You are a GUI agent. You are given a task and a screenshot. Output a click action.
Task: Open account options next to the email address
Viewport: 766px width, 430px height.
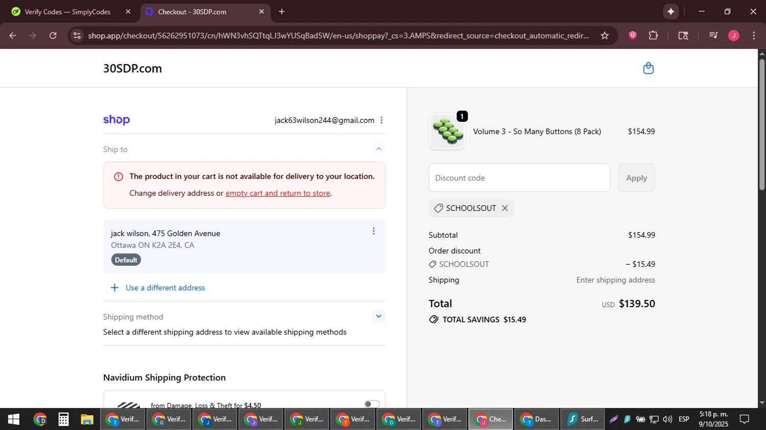click(381, 120)
